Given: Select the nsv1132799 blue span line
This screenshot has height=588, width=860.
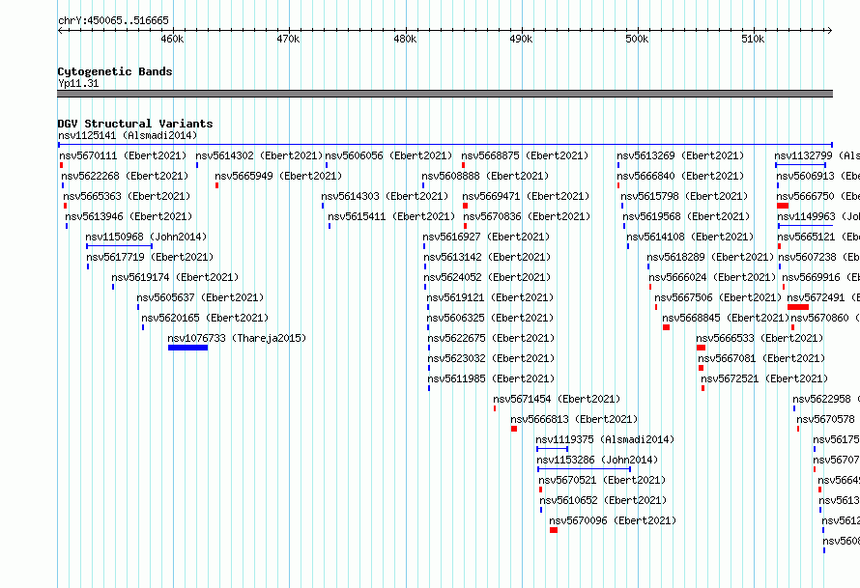Looking at the screenshot, I should [x=800, y=165].
